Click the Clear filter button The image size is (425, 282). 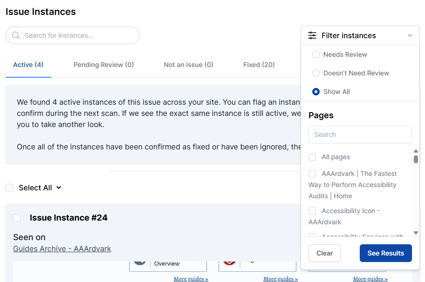click(x=324, y=253)
